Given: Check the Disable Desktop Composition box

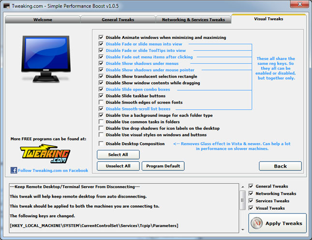Looking at the screenshot, I should (x=101, y=144).
